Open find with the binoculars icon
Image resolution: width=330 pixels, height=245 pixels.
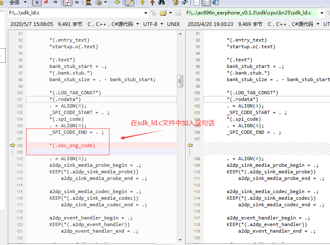pos(161,2)
